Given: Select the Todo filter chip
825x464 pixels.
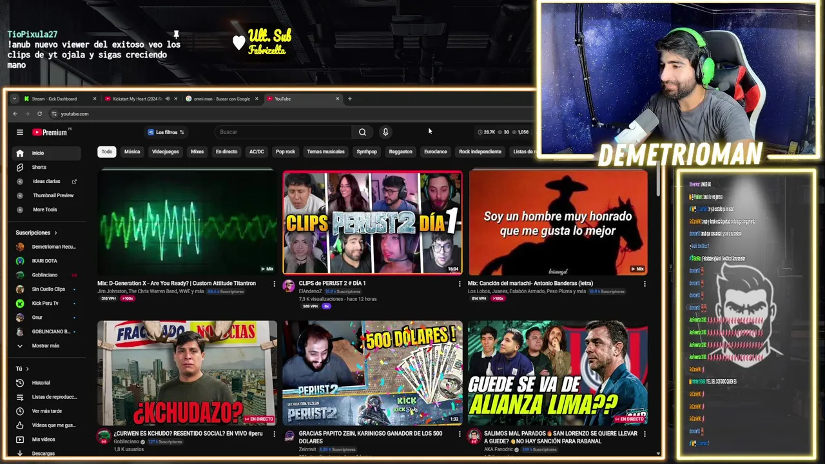Looking at the screenshot, I should (107, 151).
